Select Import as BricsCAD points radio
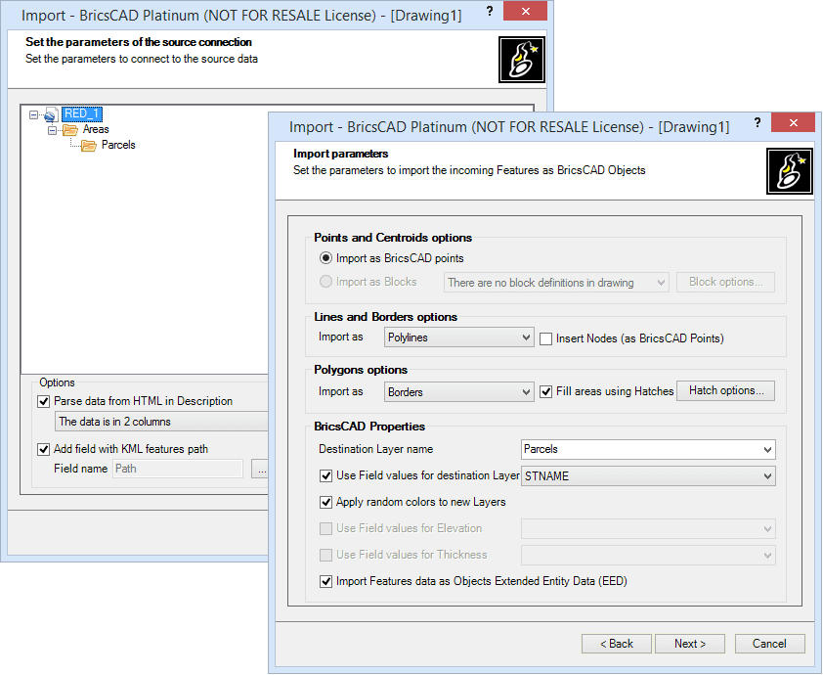The height and width of the screenshot is (675, 823). pos(325,258)
